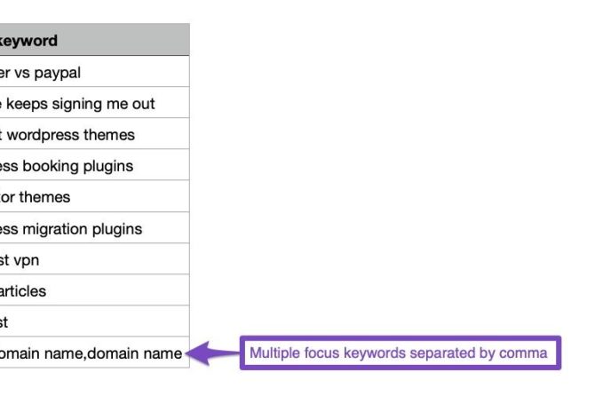This screenshot has width=595, height=396.
Task: Select the cell ending in 'or themes'
Action: click(x=94, y=196)
